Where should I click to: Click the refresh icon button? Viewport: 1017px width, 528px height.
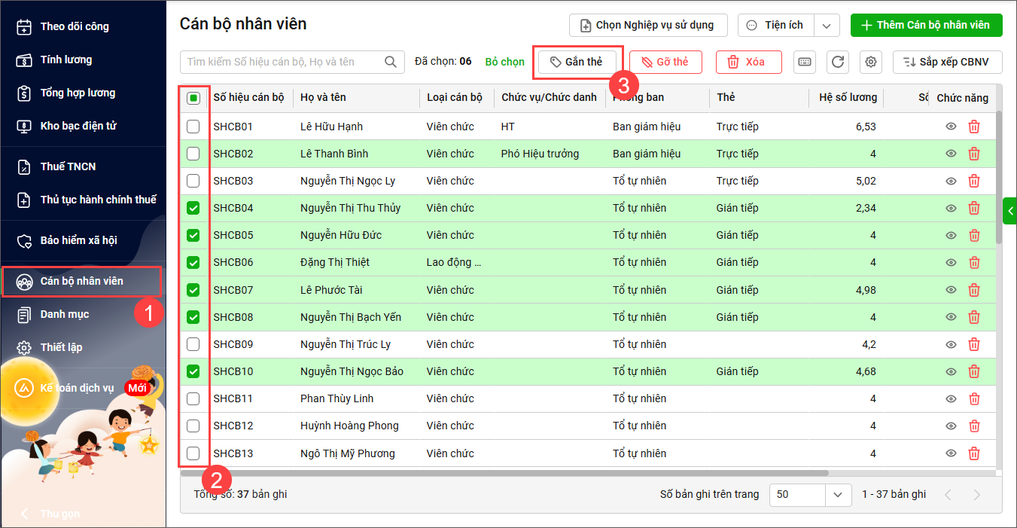coord(838,62)
